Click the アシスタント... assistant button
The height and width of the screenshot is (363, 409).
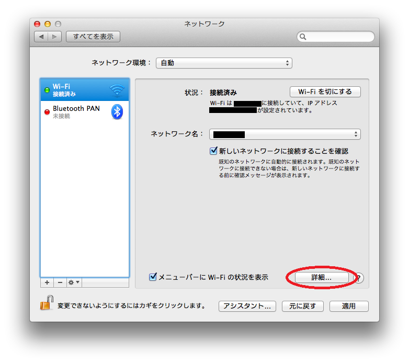click(247, 306)
